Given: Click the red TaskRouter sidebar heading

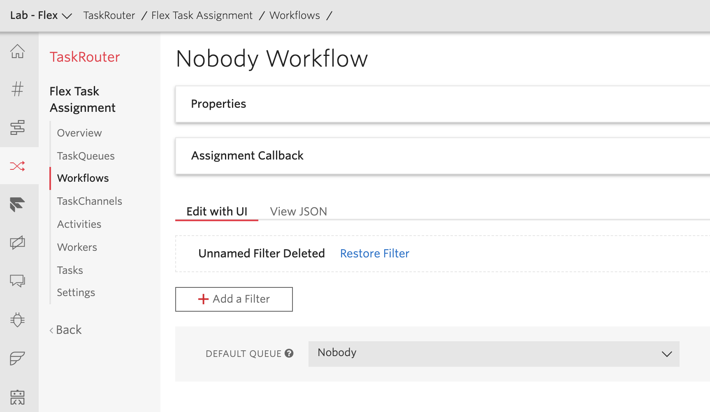Looking at the screenshot, I should pyautogui.click(x=85, y=57).
